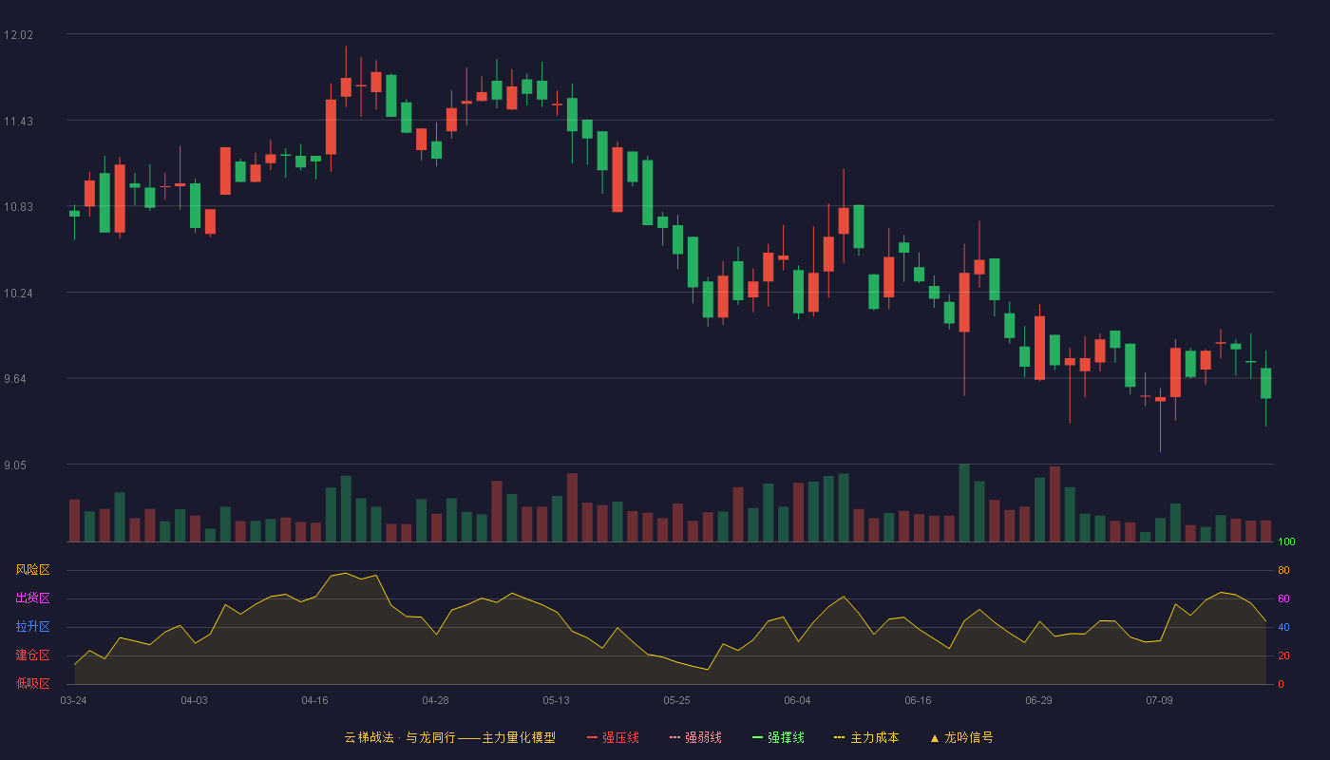Select the tallest volume bar near 06-22

pyautogui.click(x=964, y=503)
